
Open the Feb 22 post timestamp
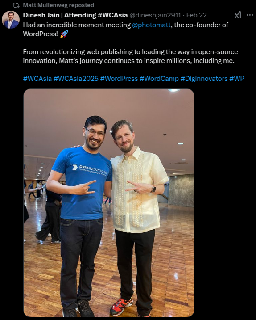[x=196, y=15]
